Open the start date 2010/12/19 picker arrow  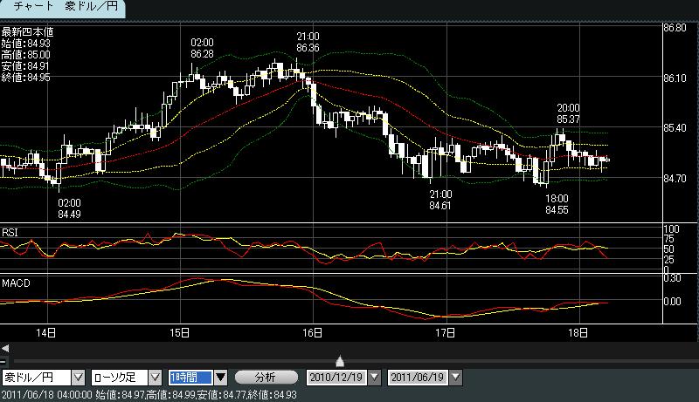(x=375, y=377)
